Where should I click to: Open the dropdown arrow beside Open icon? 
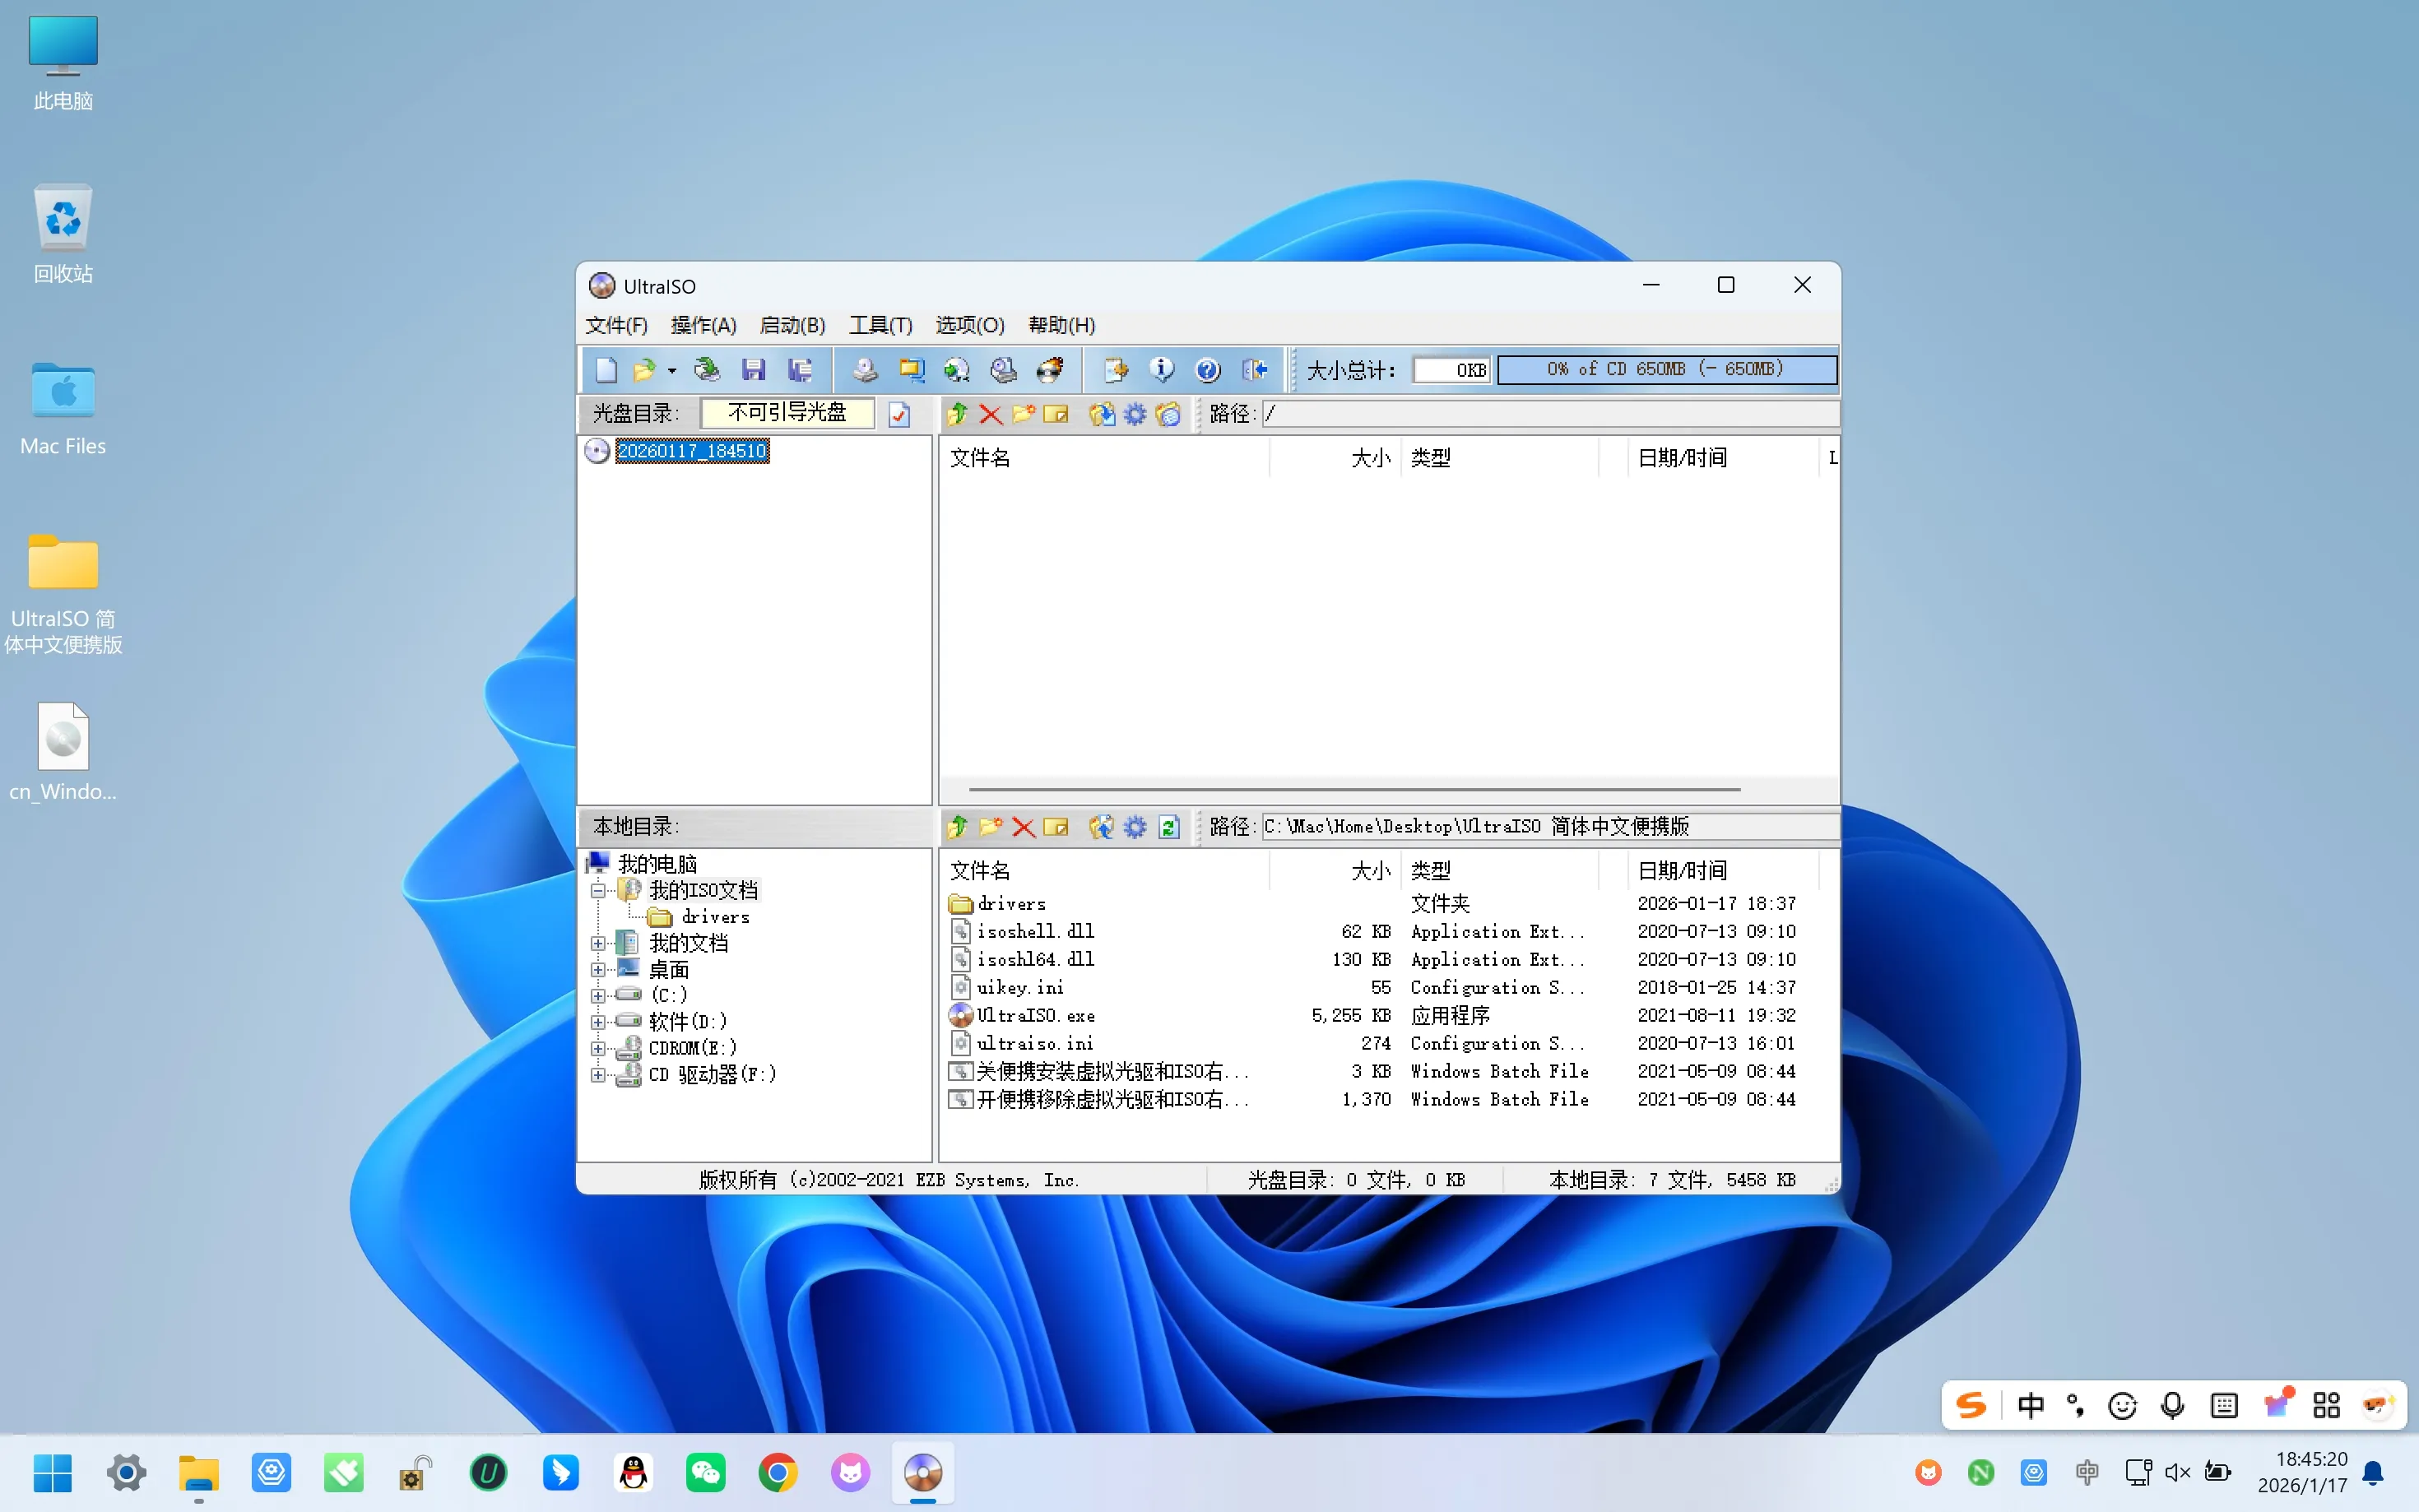pos(672,371)
